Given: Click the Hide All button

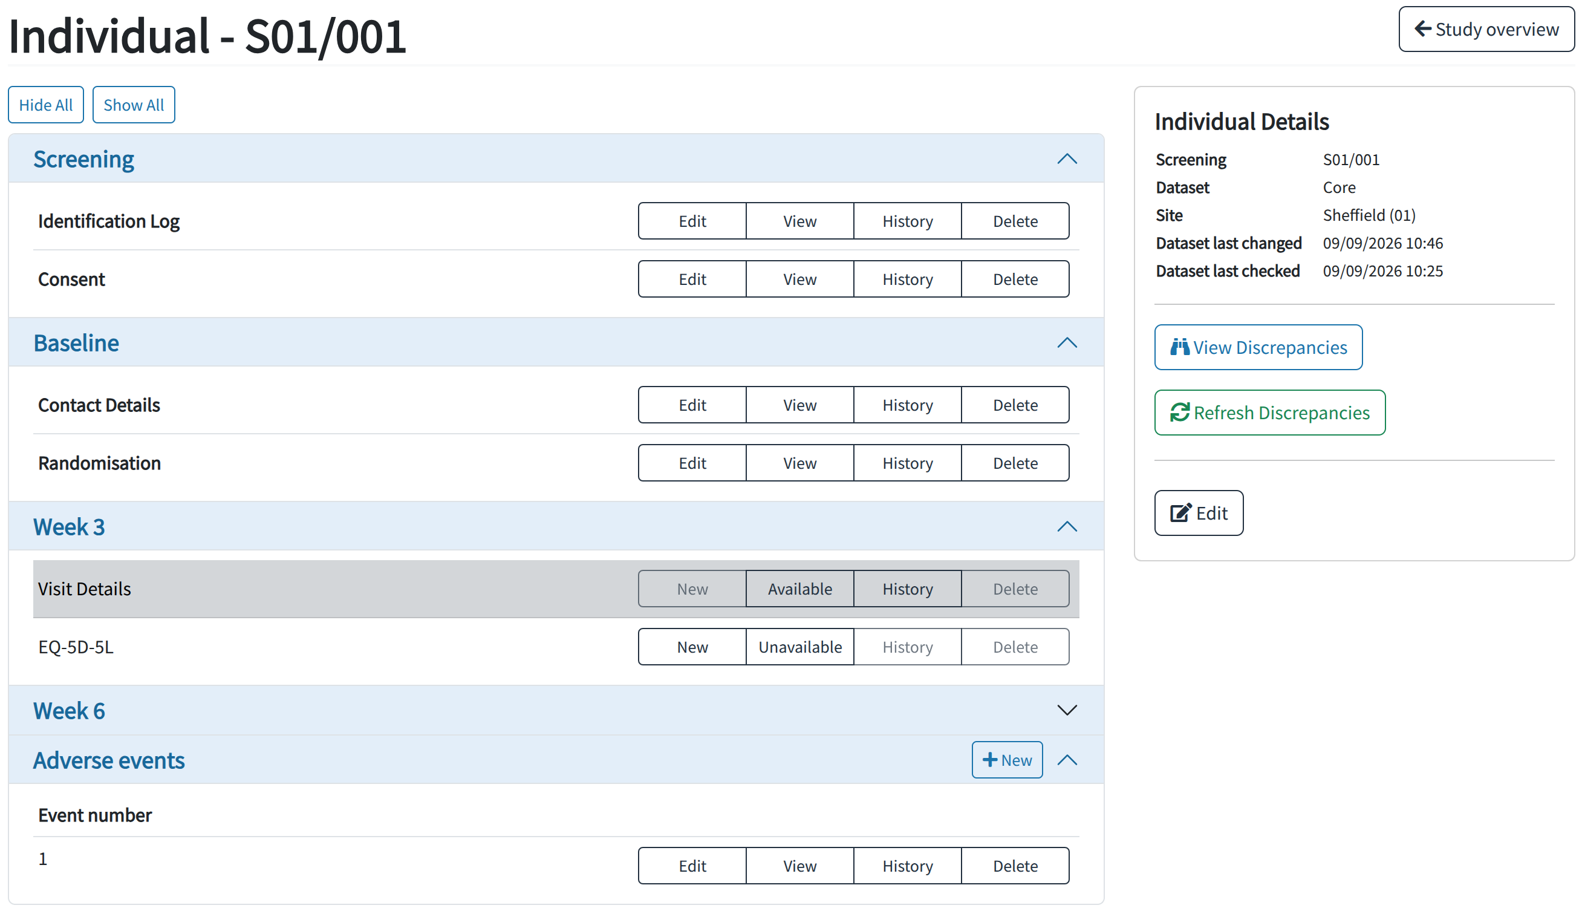Looking at the screenshot, I should (x=45, y=105).
